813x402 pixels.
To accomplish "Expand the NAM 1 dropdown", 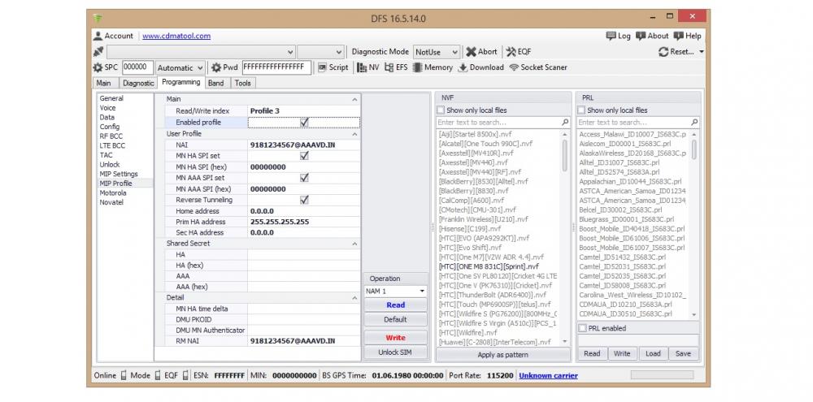I will click(x=422, y=291).
